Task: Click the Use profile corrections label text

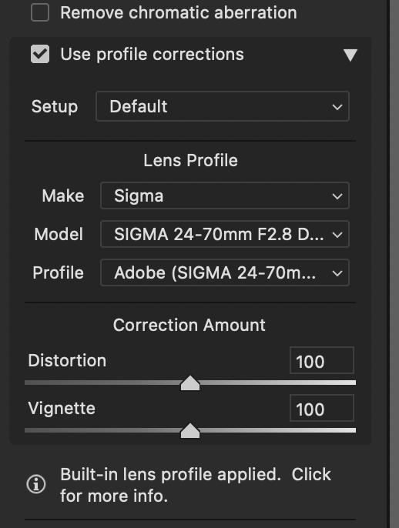Action: coord(152,55)
